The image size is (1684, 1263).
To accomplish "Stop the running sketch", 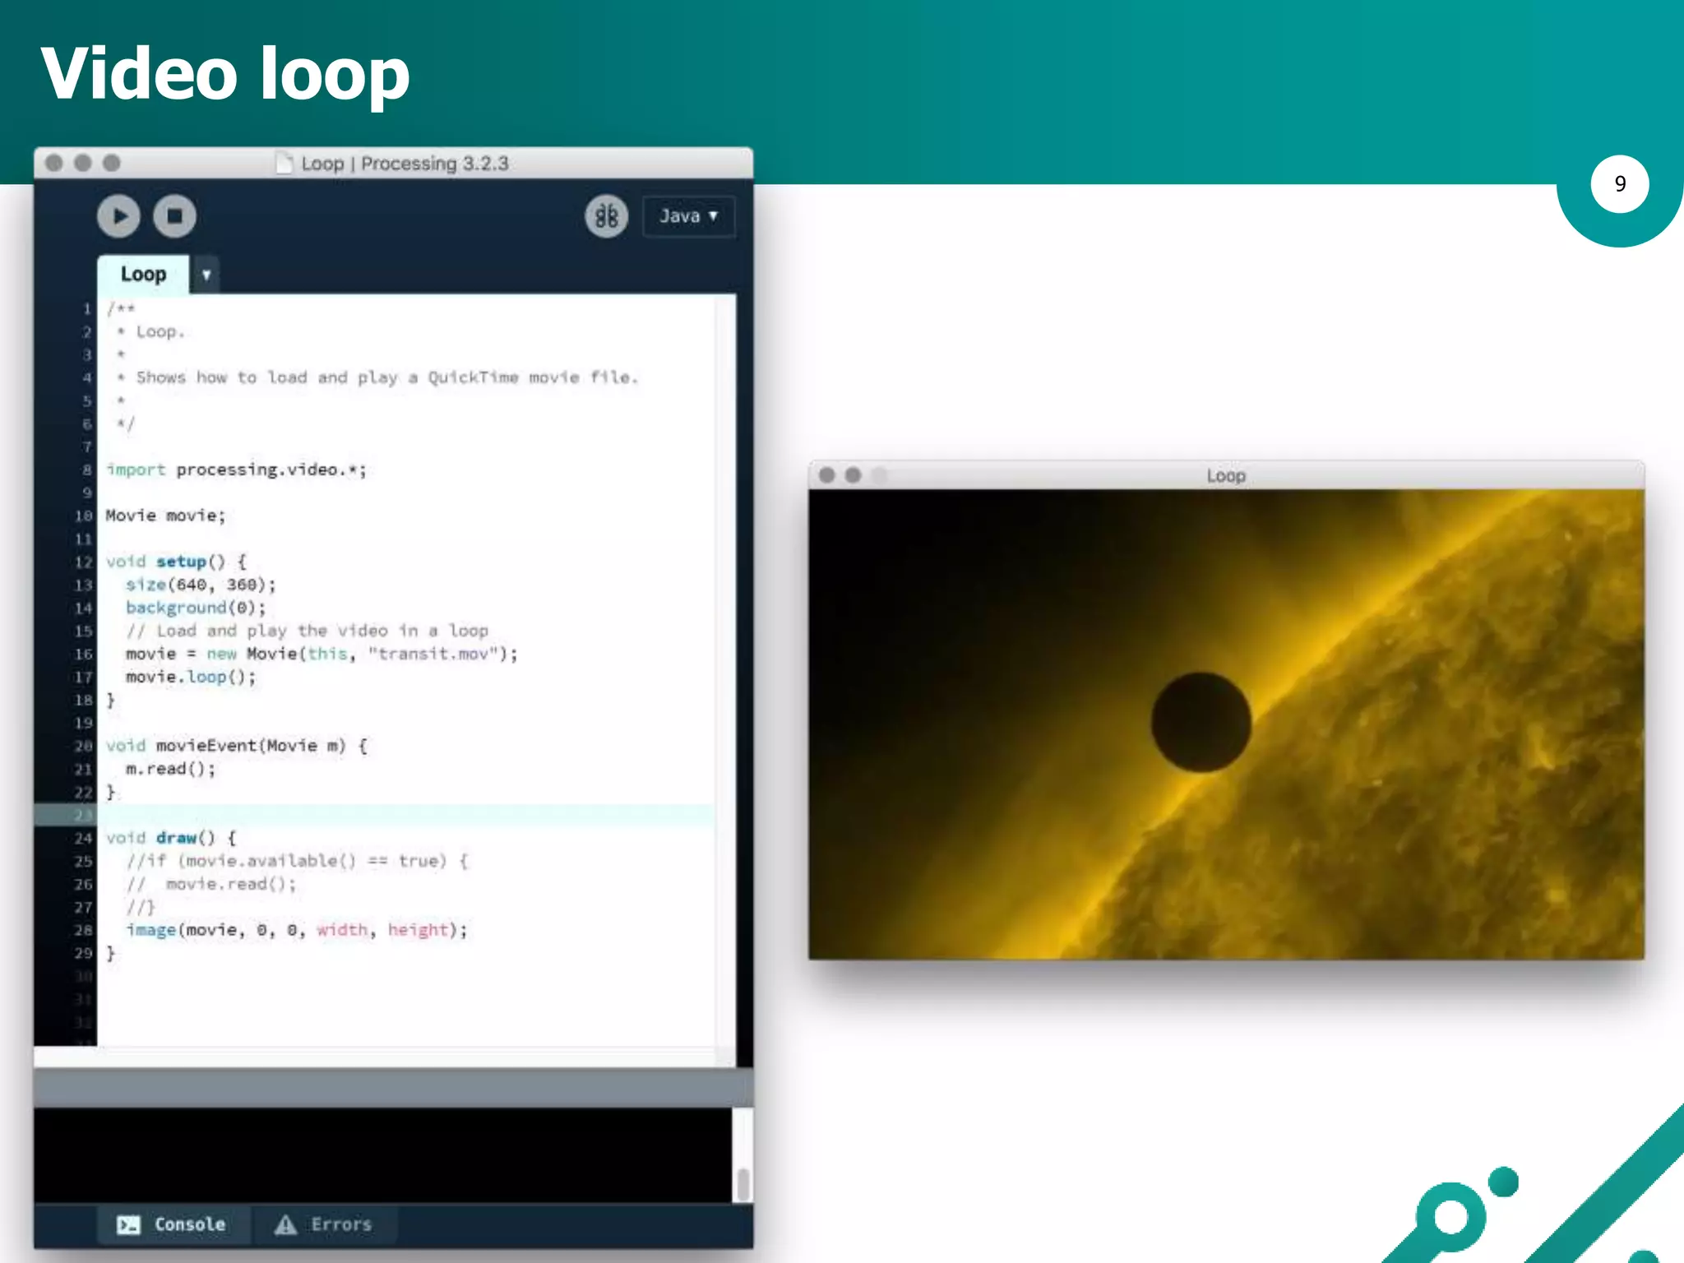I will 174,216.
